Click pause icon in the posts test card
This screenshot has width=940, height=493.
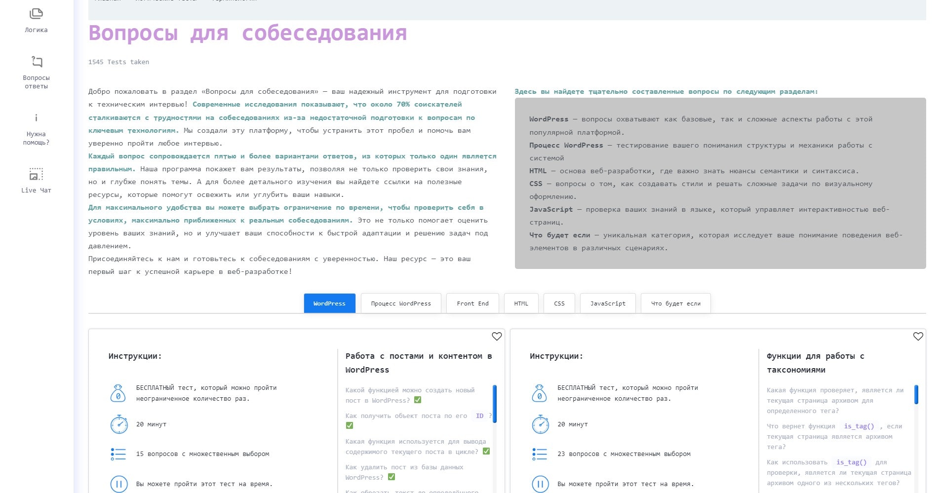(x=119, y=484)
